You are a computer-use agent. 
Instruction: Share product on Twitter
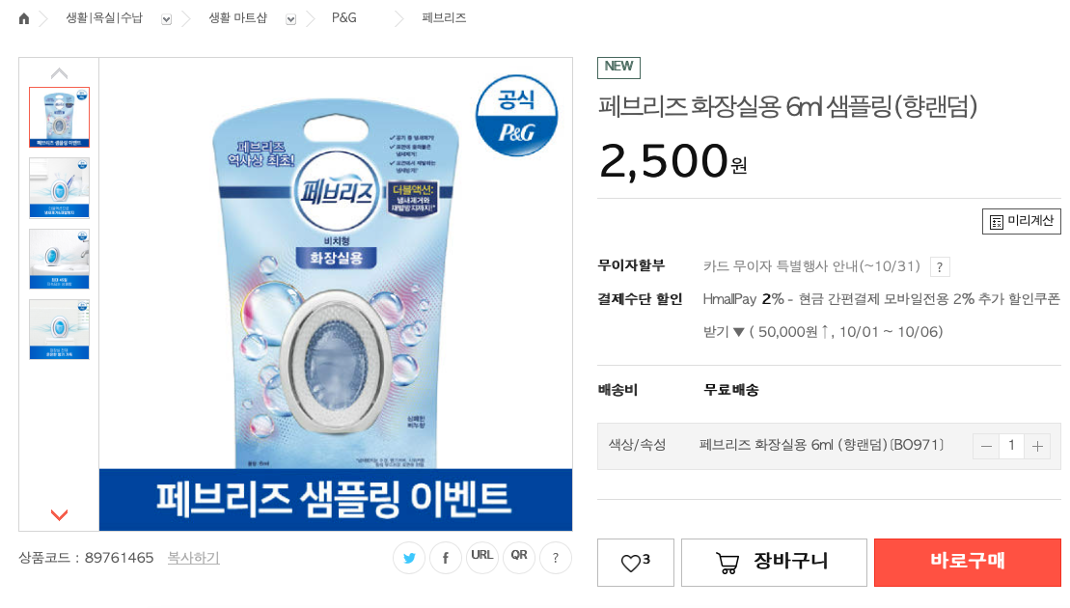click(x=409, y=557)
